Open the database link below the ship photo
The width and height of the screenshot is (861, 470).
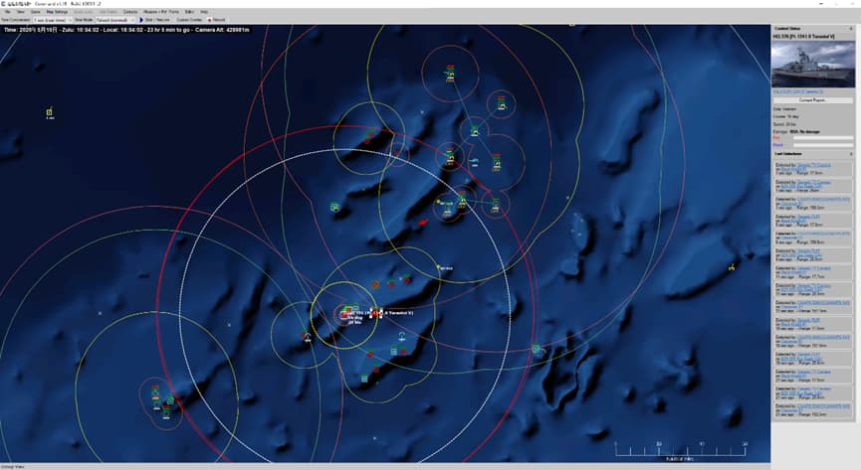click(798, 91)
